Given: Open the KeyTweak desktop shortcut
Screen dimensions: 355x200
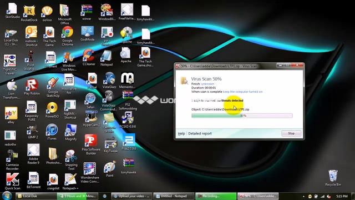Looking at the screenshot, I should [x=110, y=145].
